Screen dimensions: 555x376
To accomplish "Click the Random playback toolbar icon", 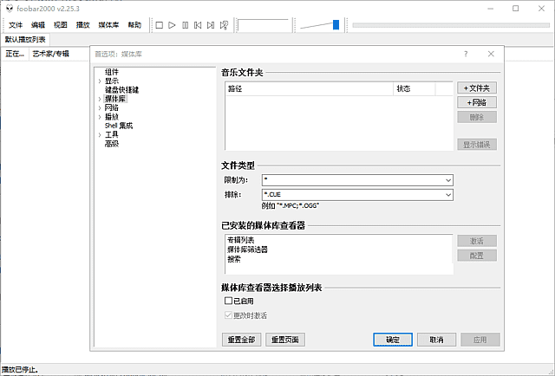I will click(x=224, y=25).
